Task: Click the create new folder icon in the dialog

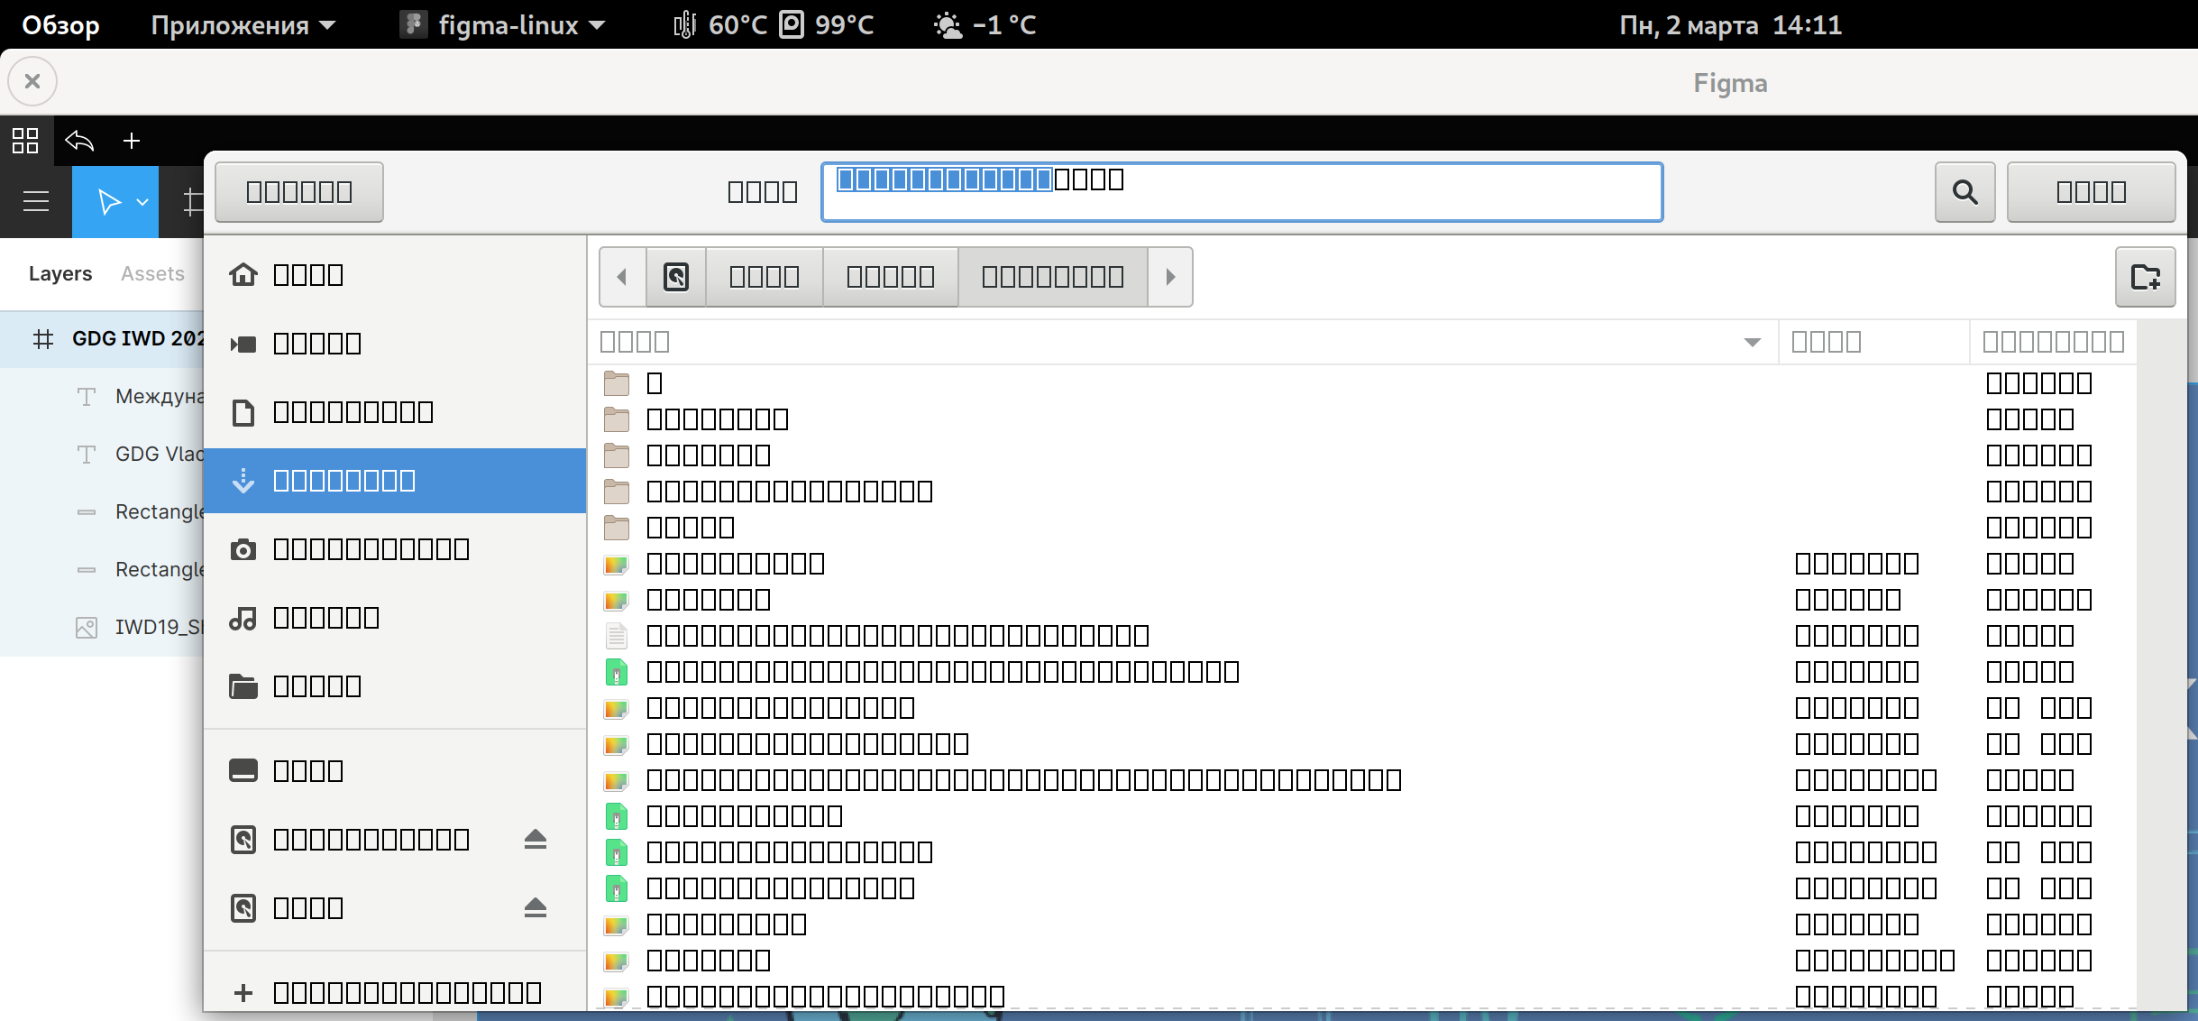Action: pyautogui.click(x=2146, y=277)
